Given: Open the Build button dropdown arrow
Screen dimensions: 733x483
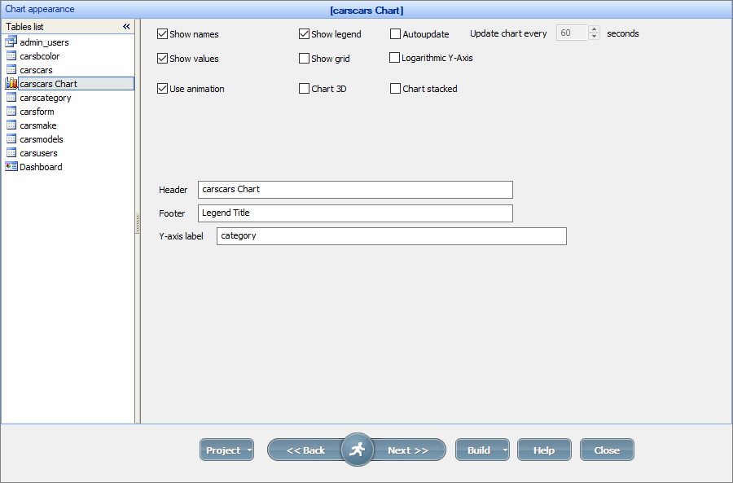Looking at the screenshot, I should 505,450.
